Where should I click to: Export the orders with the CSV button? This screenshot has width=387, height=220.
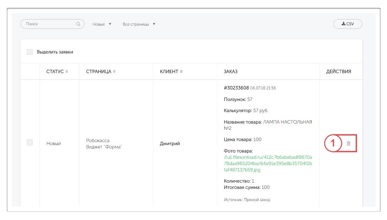tap(348, 24)
